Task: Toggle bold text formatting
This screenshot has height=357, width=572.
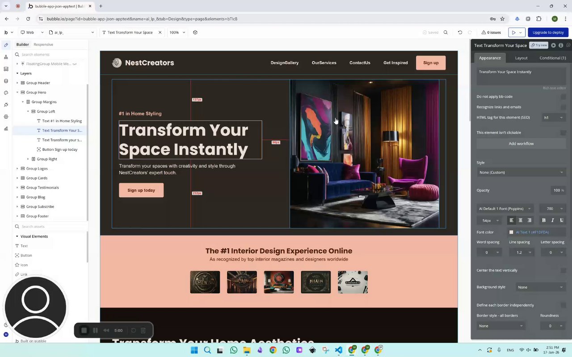Action: (544, 220)
